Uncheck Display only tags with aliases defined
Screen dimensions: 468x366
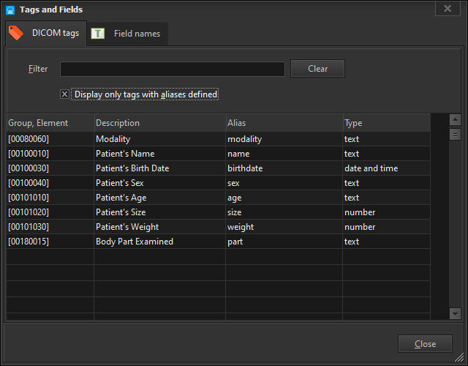point(64,94)
